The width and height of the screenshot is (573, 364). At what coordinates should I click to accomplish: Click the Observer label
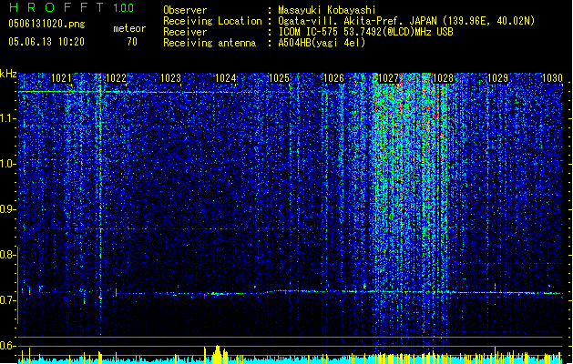[185, 10]
